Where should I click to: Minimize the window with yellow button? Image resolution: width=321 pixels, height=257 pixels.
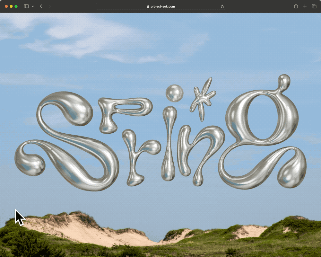(x=11, y=6)
